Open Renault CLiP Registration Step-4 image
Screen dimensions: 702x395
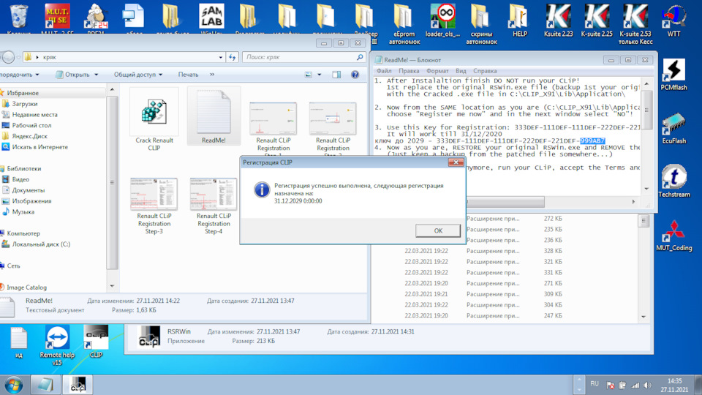point(214,206)
